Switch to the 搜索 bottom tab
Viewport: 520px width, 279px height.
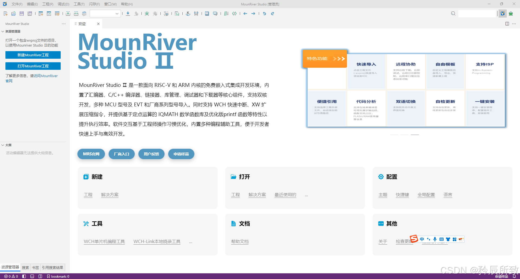coord(25,268)
